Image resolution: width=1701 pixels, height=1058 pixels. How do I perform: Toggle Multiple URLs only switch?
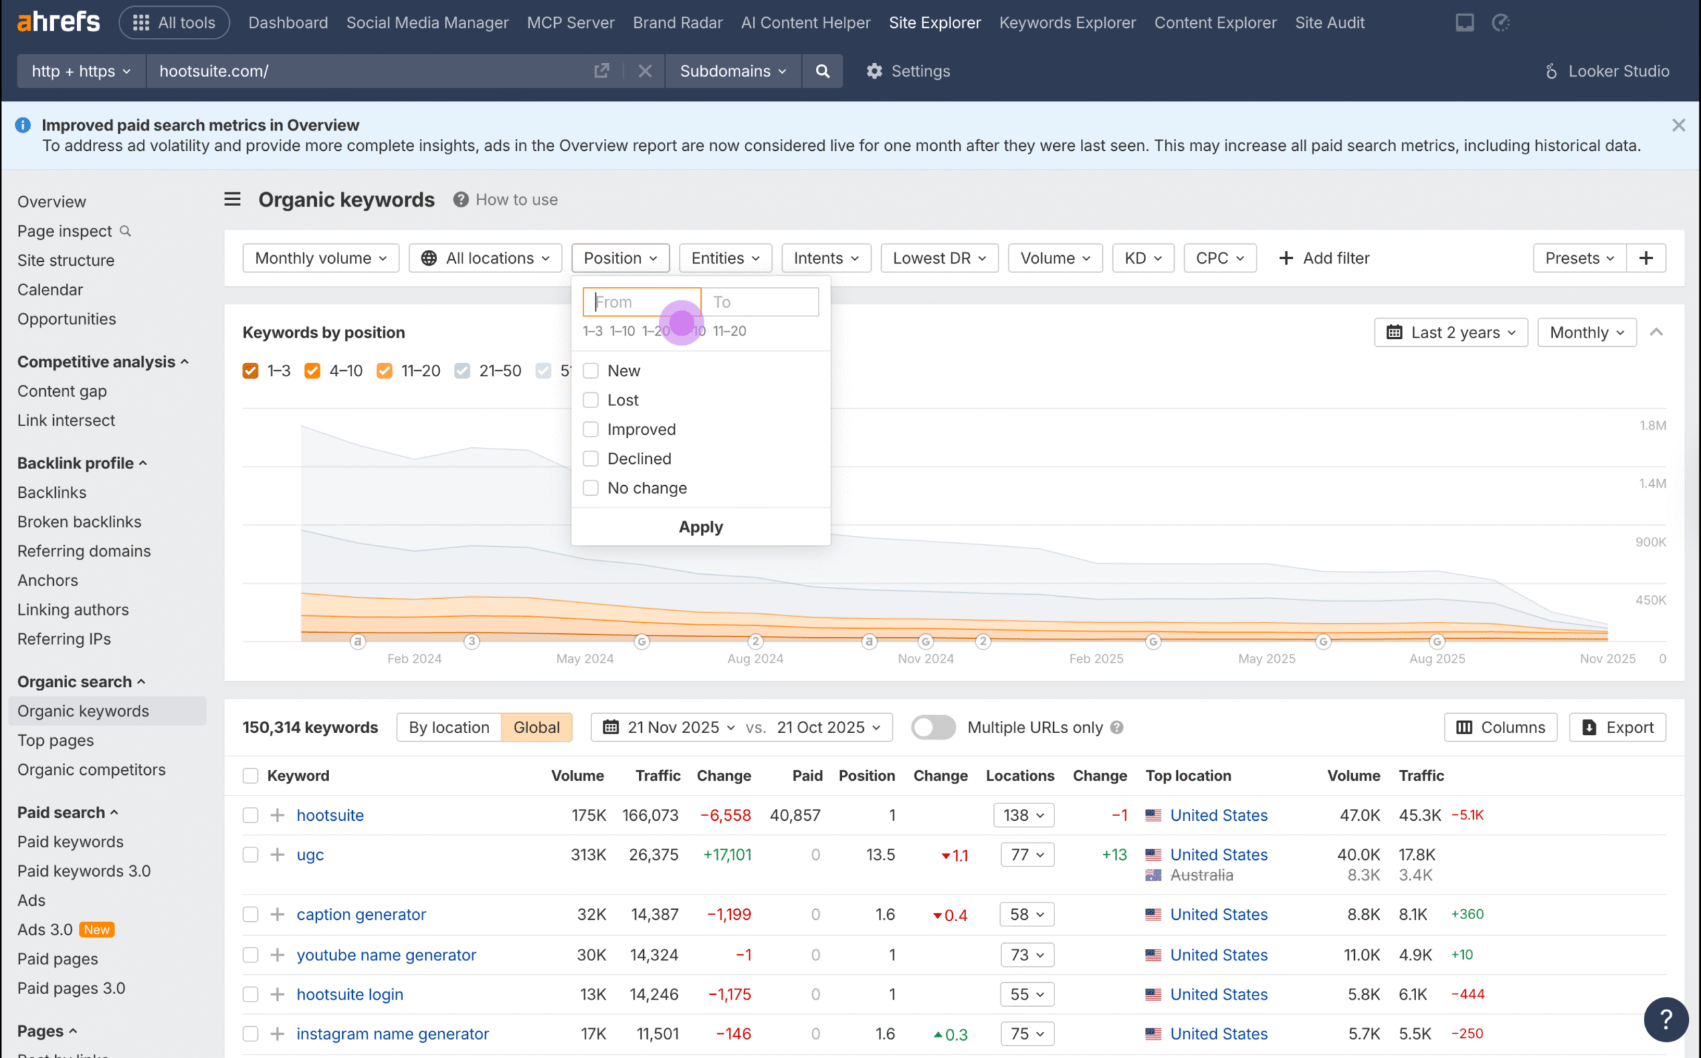[x=933, y=727]
